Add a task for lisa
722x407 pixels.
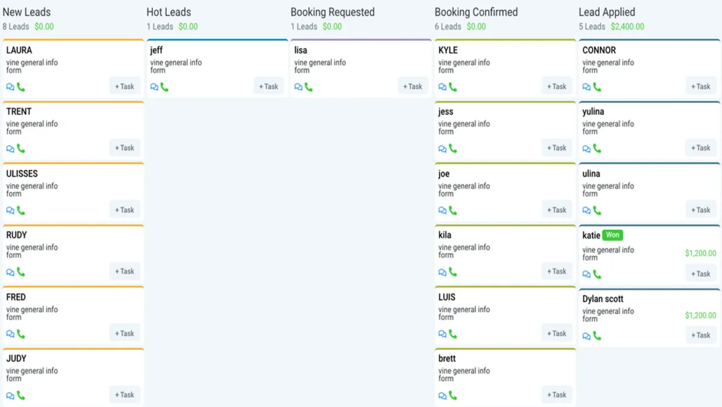tap(413, 87)
